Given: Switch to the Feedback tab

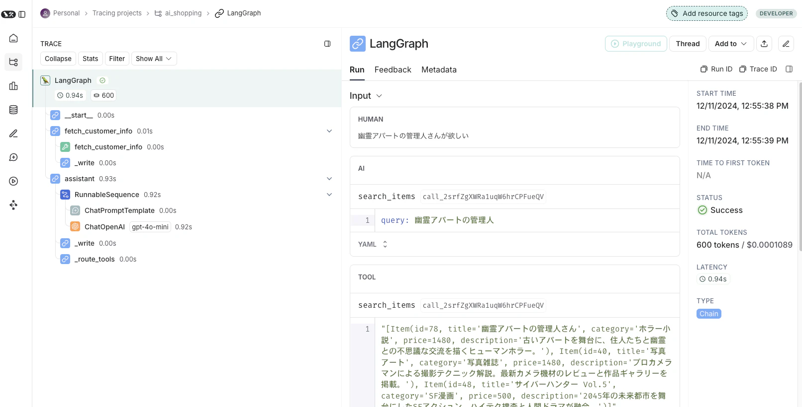Looking at the screenshot, I should tap(393, 70).
